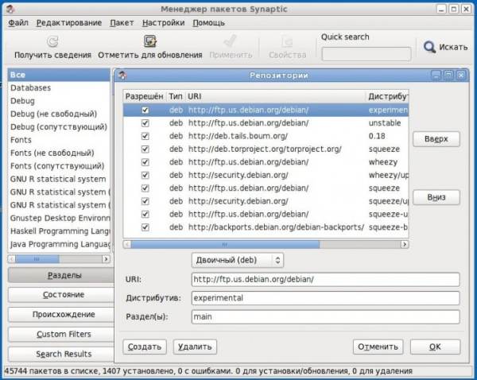The width and height of the screenshot is (477, 380).
Task: Click the 'Создать' new repository button
Action: click(x=145, y=347)
